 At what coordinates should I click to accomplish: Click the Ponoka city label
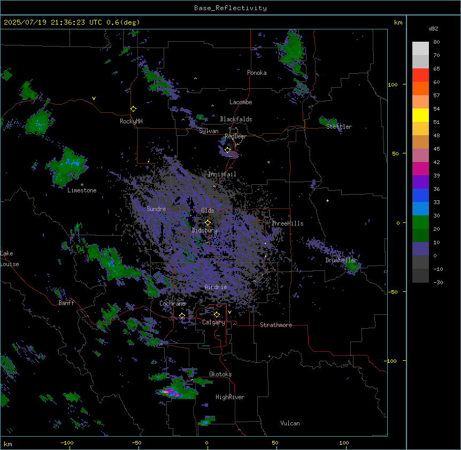click(257, 73)
